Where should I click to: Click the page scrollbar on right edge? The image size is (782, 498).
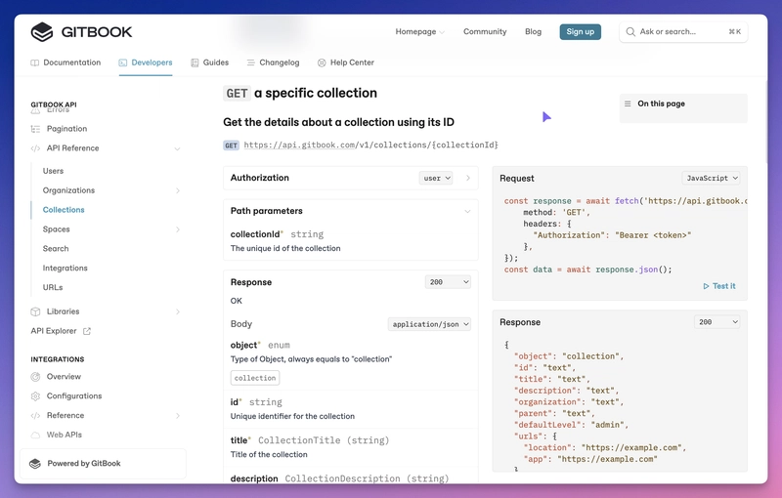[x=766, y=122]
